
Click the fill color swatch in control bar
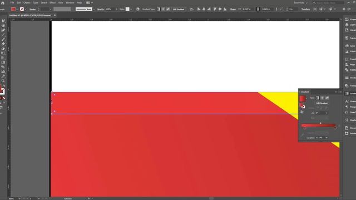tap(13, 9)
